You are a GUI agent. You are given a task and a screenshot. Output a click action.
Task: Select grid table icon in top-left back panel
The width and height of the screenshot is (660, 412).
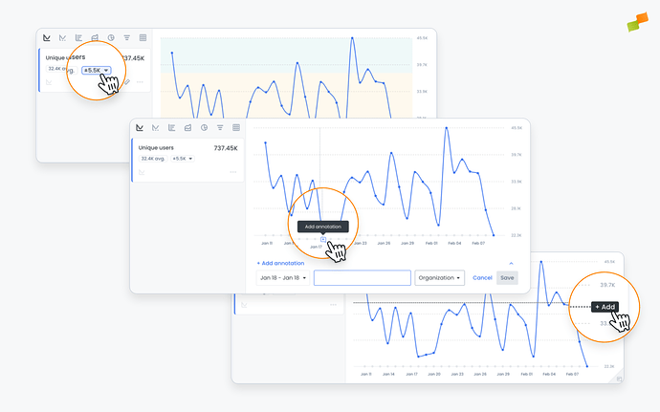click(x=143, y=38)
